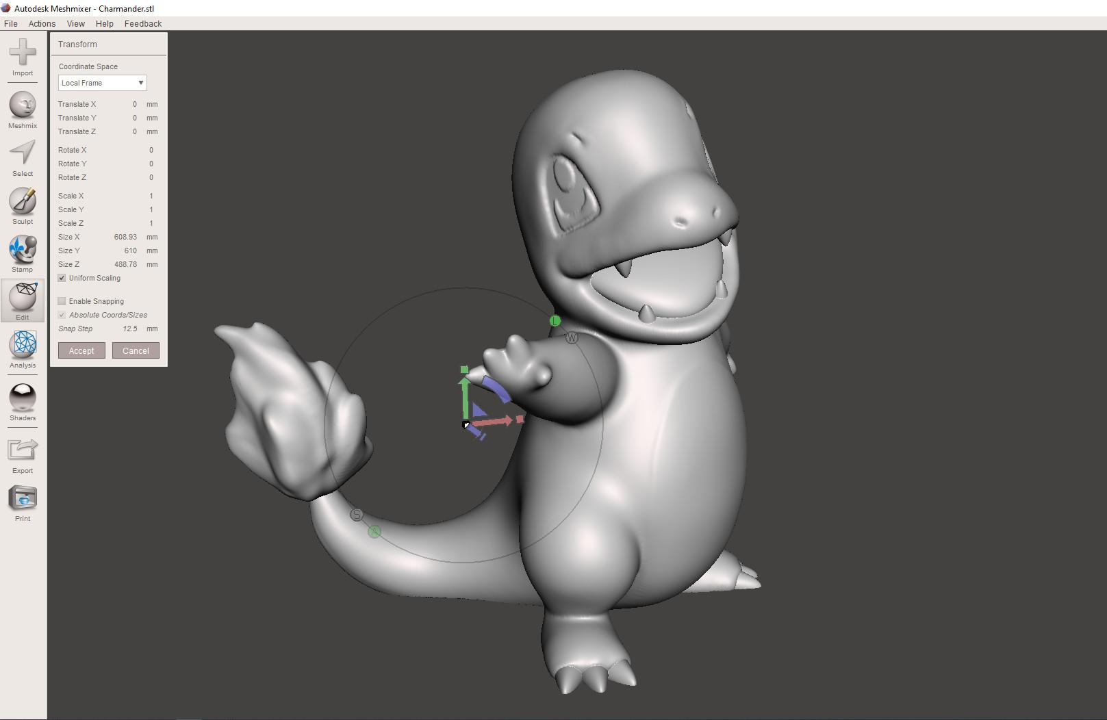Accept the transform changes

point(81,350)
